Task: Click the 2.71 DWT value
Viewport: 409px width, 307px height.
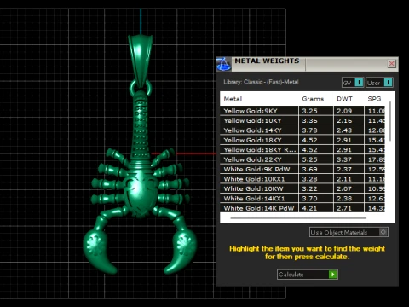Action: pos(344,208)
